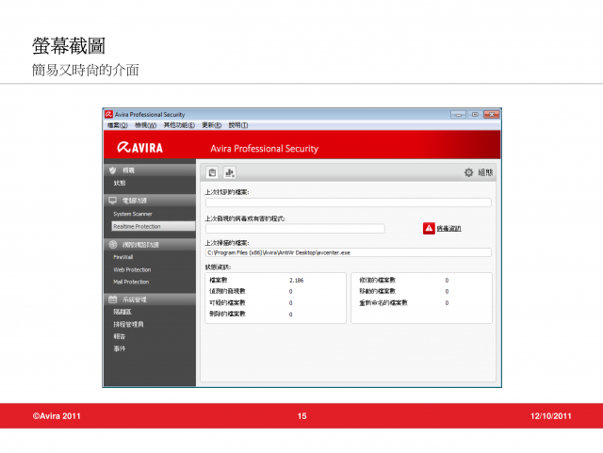Click the 上次掃描的檔案 label

(227, 243)
